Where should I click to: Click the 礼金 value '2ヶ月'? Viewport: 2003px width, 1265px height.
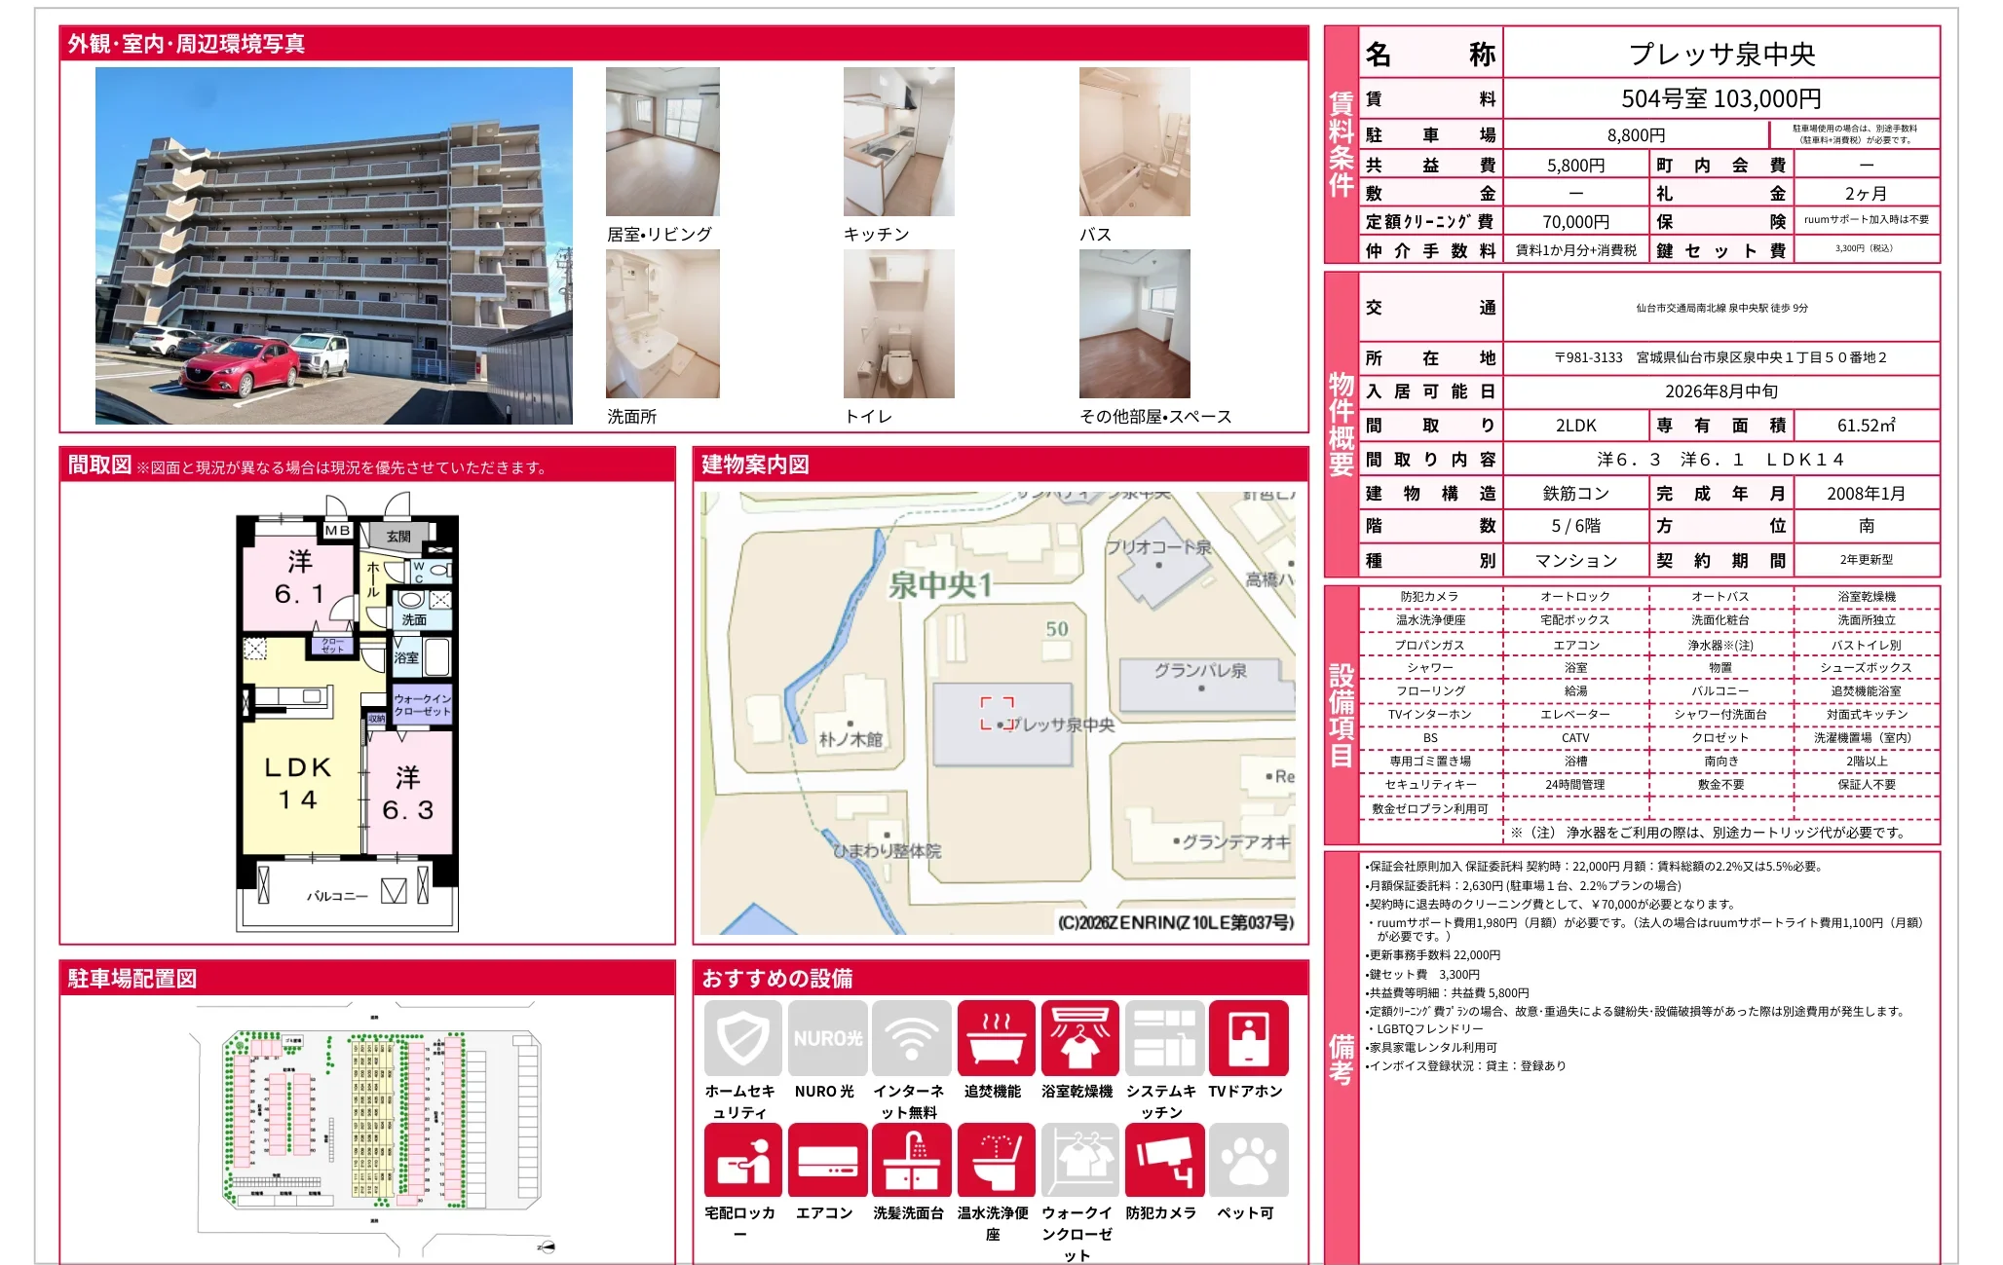coord(1866,194)
